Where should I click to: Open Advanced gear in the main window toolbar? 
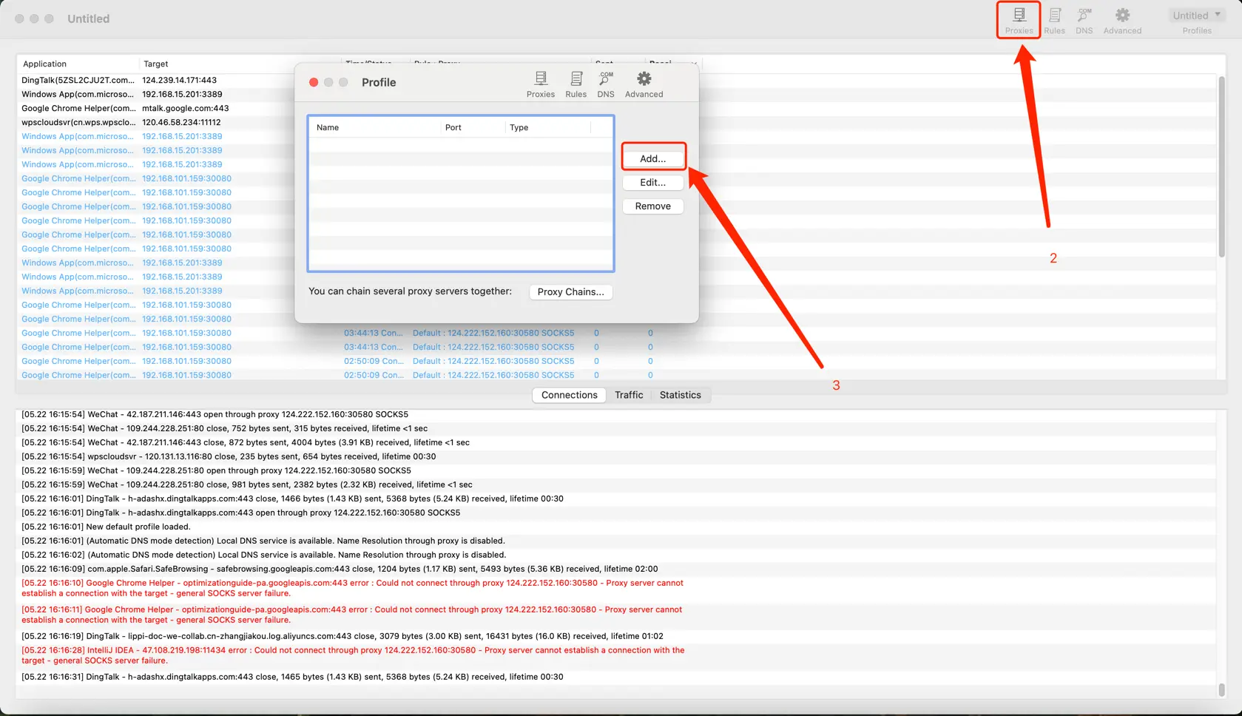[x=1122, y=21]
